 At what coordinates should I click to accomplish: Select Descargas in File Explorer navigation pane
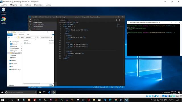click(x=15, y=46)
